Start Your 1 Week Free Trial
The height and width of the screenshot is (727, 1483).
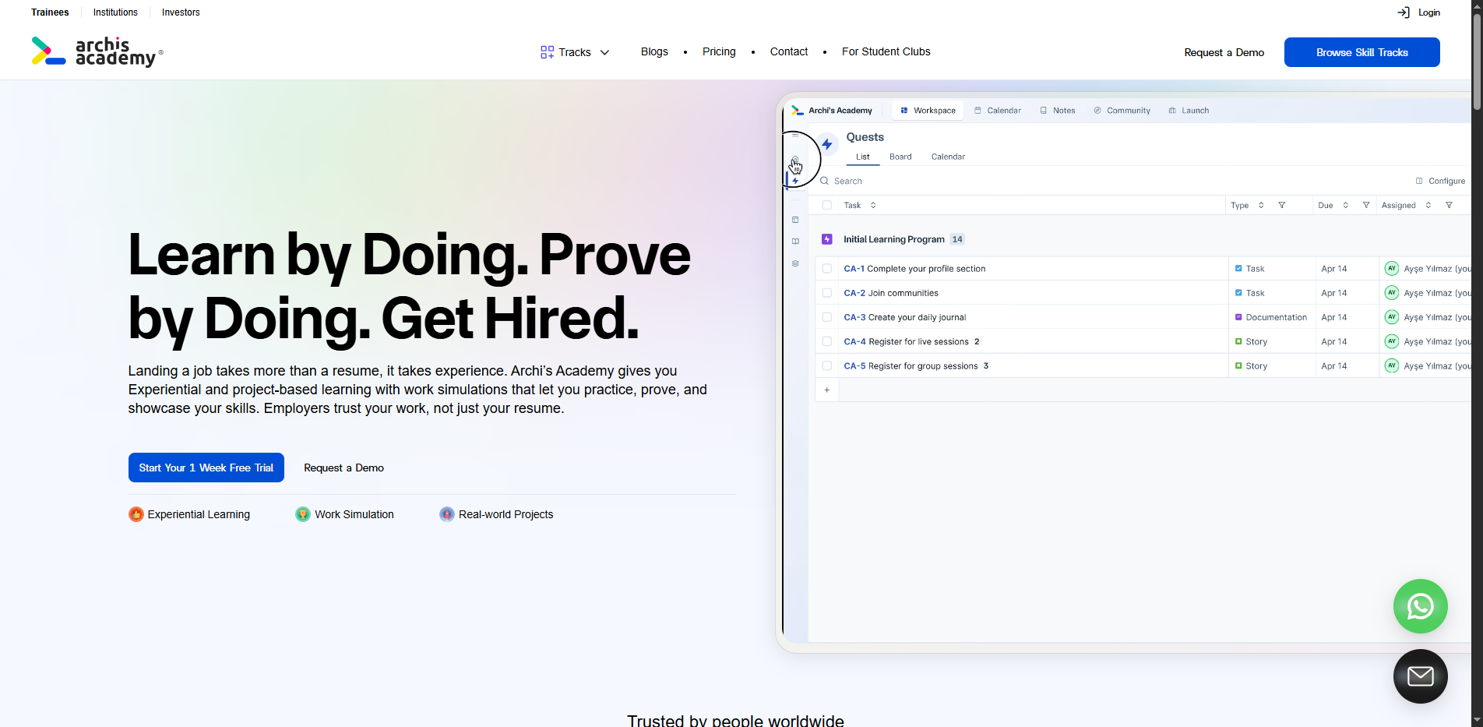[x=206, y=468]
